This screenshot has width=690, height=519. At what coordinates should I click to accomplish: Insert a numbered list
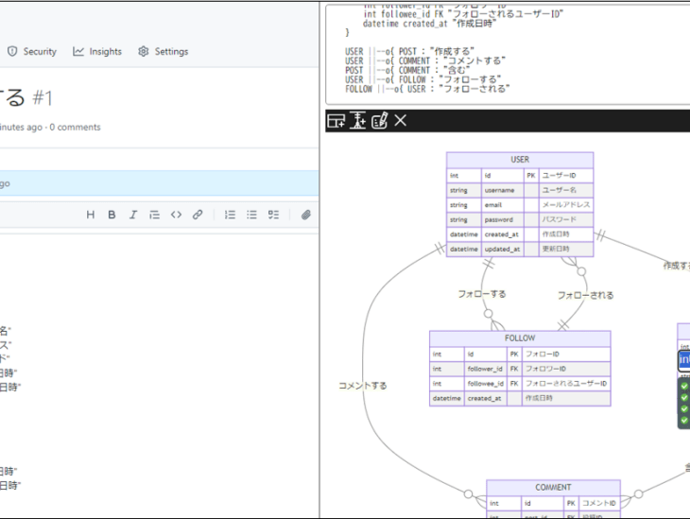click(230, 215)
